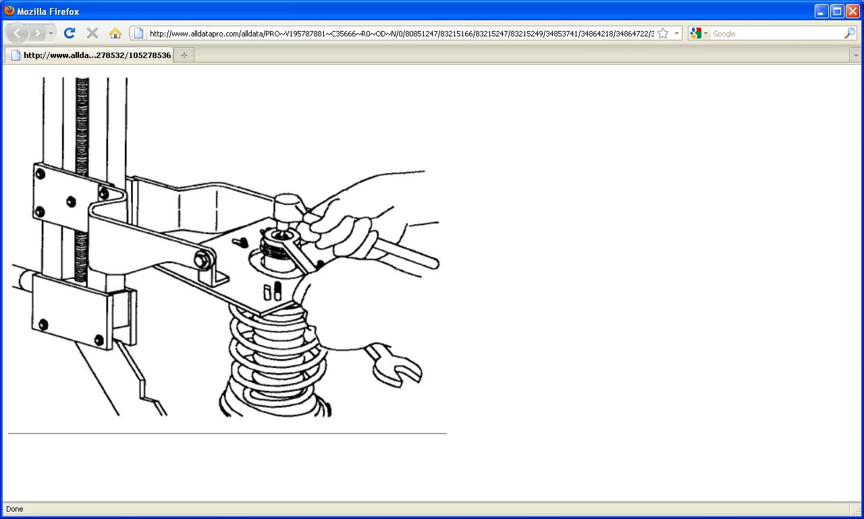Click the Back navigation arrow
Screen dimensions: 864x519
pyautogui.click(x=17, y=33)
